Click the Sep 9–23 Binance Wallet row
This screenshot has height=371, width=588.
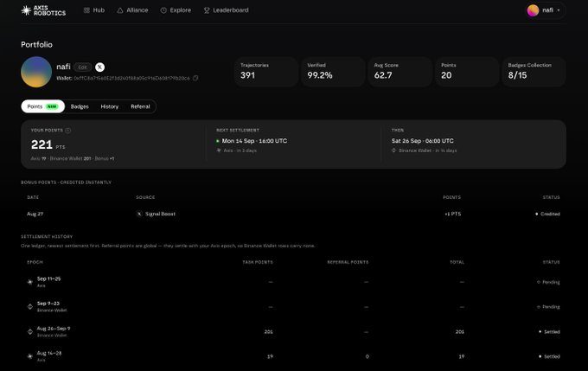coord(294,307)
